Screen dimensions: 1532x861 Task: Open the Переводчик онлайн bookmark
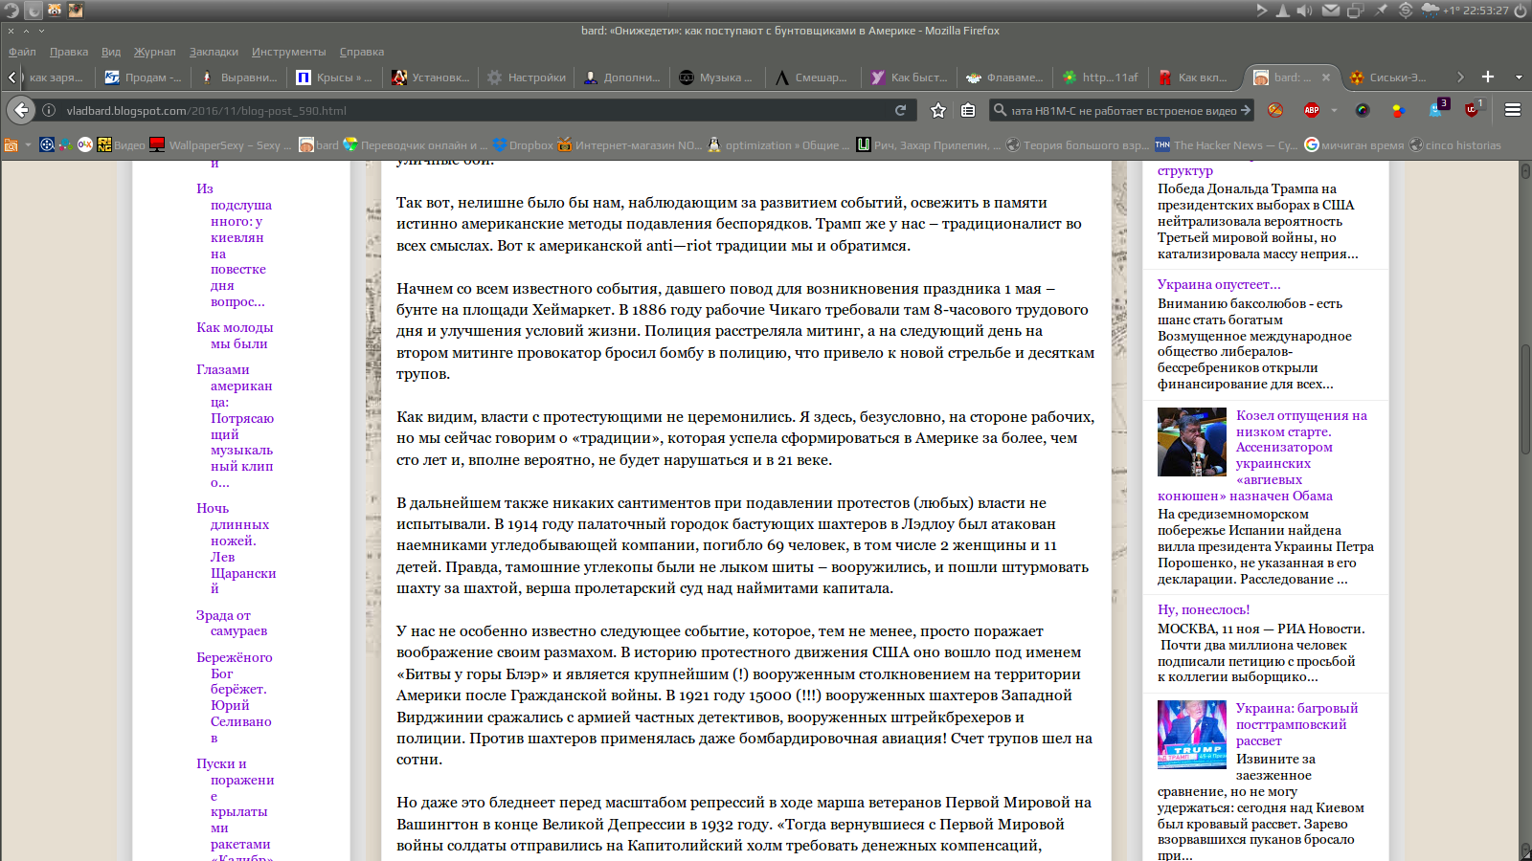[417, 145]
